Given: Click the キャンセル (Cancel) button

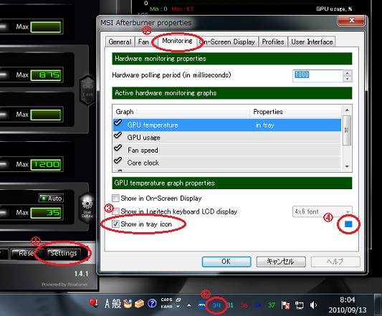Looking at the screenshot, I should pos(281,262).
